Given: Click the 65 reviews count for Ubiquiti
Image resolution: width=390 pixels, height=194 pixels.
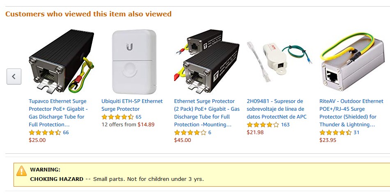Looking at the screenshot, I should click(x=138, y=117).
